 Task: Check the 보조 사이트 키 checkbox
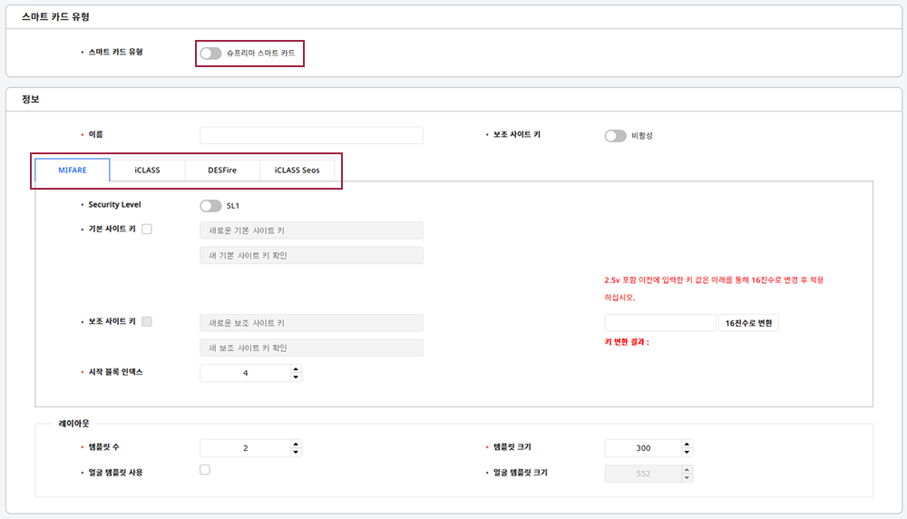click(147, 321)
